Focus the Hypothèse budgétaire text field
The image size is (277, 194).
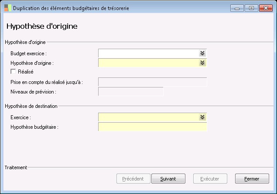point(152,127)
